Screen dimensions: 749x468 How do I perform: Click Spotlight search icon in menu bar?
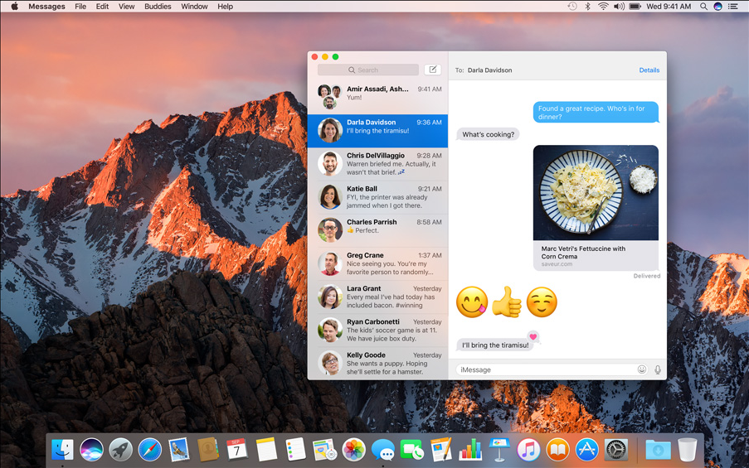click(703, 6)
